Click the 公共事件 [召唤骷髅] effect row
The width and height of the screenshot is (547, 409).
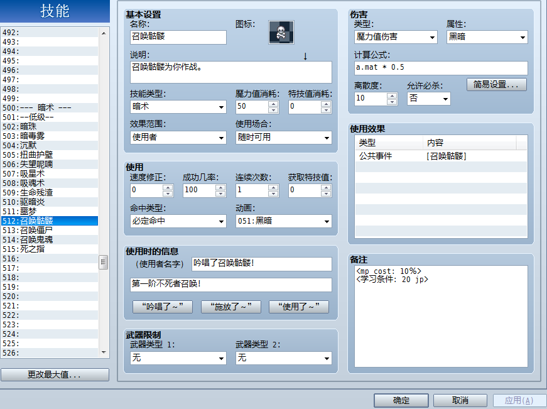(x=441, y=156)
